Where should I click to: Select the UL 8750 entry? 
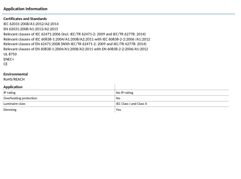(10, 54)
